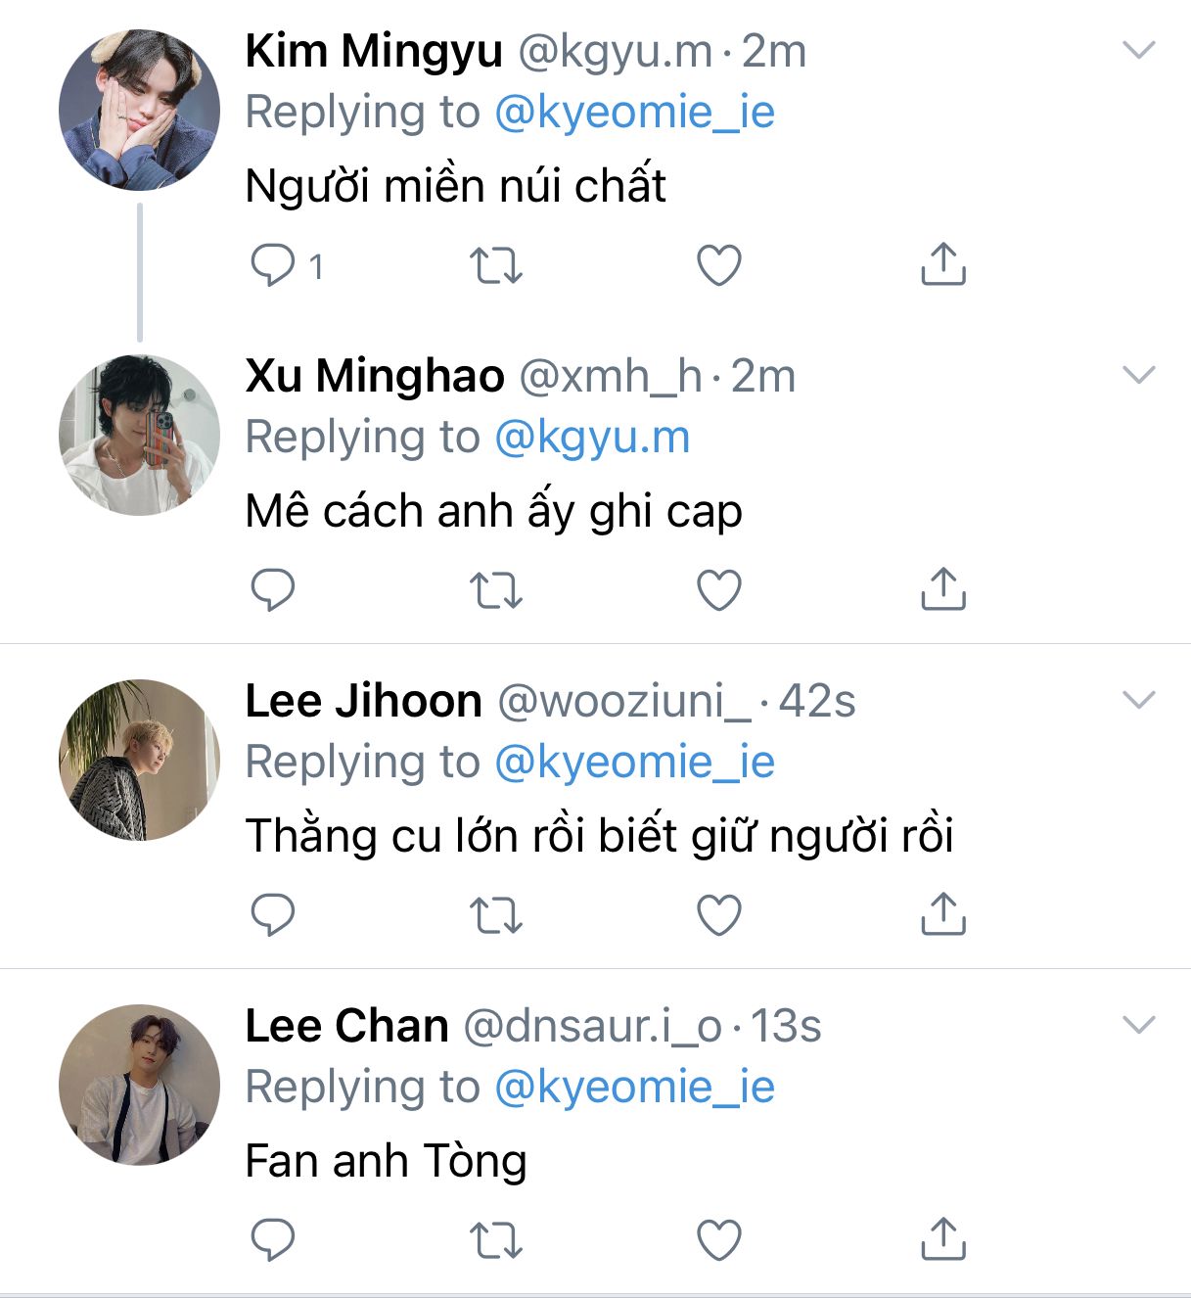Open @kyeomie_ie mention in Lee Chan's reply

pyautogui.click(x=634, y=1088)
